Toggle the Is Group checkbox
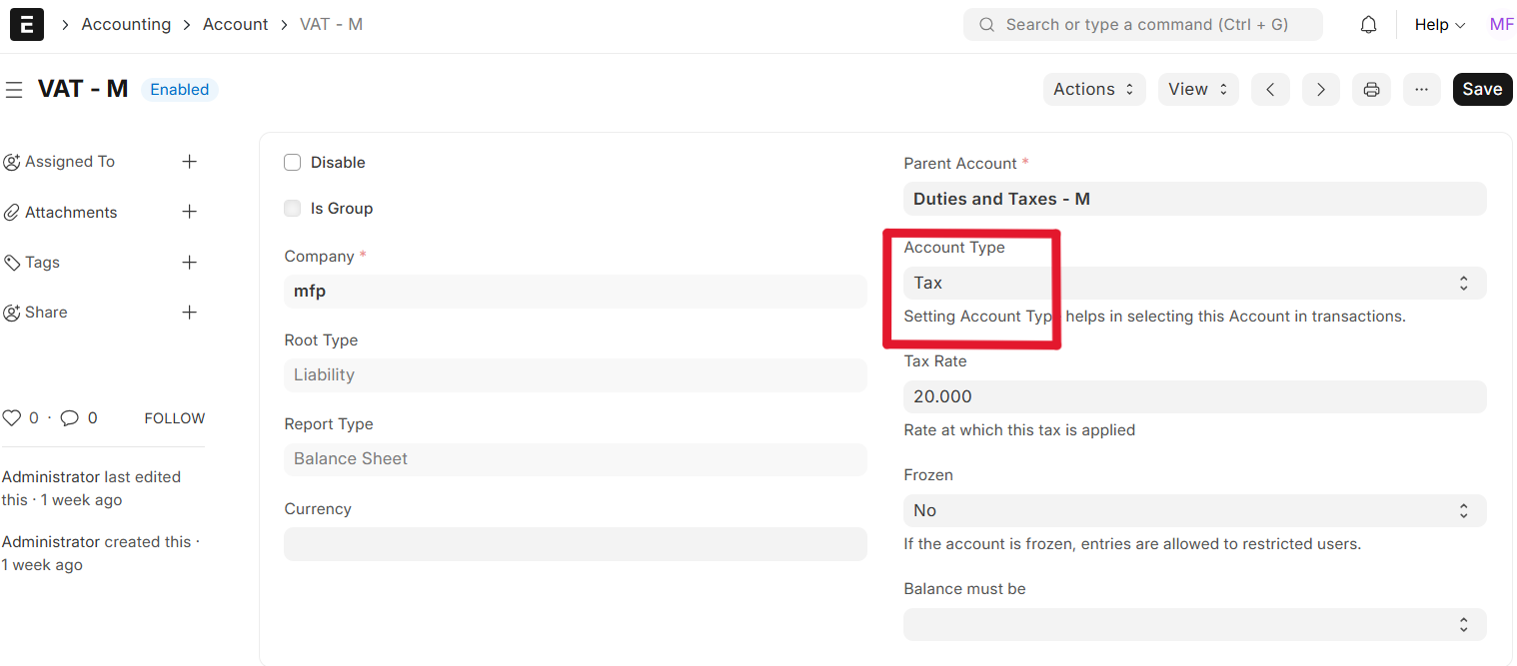This screenshot has width=1517, height=666. click(x=293, y=209)
